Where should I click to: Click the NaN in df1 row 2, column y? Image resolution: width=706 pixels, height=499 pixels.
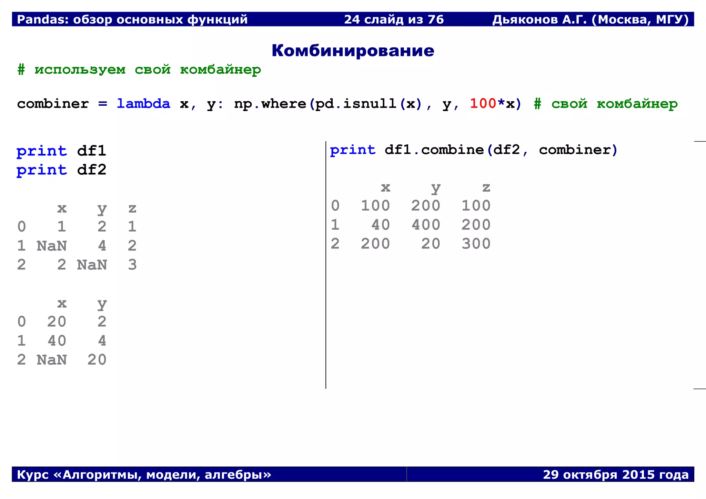coord(92,265)
